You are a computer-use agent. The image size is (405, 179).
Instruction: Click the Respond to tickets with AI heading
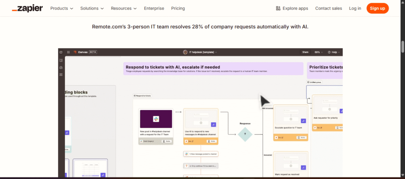click(x=173, y=67)
